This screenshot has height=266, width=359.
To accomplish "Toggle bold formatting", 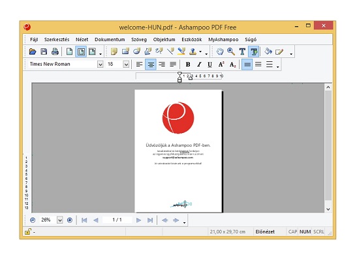I will click(188, 65).
